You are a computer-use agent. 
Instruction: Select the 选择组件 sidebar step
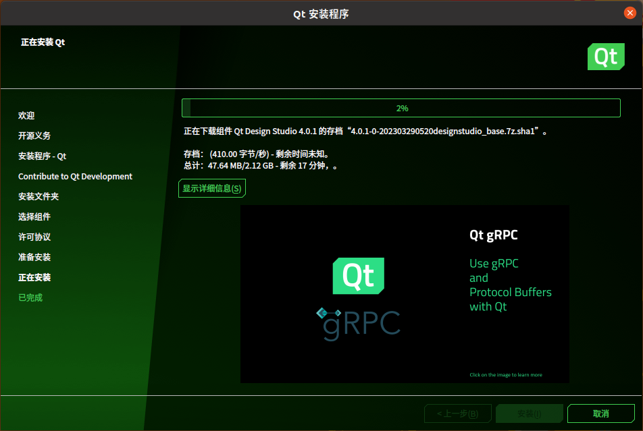point(34,217)
